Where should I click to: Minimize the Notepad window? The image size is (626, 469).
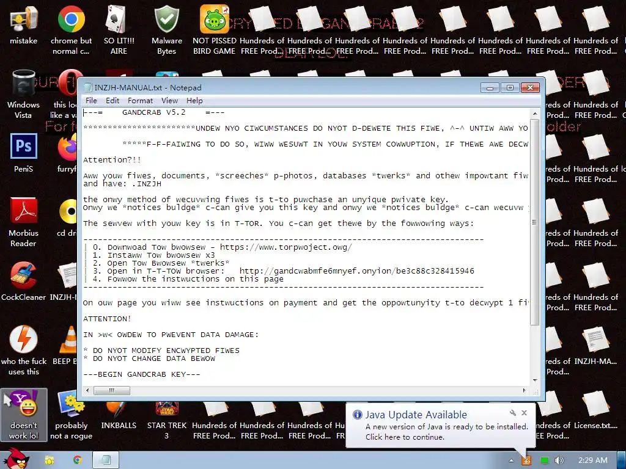490,87
